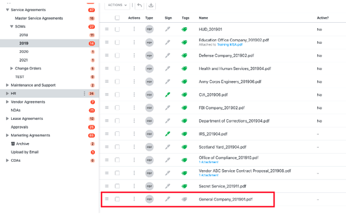Click the sign pen icon for Secret Service_201911.pdf

(x=167, y=186)
